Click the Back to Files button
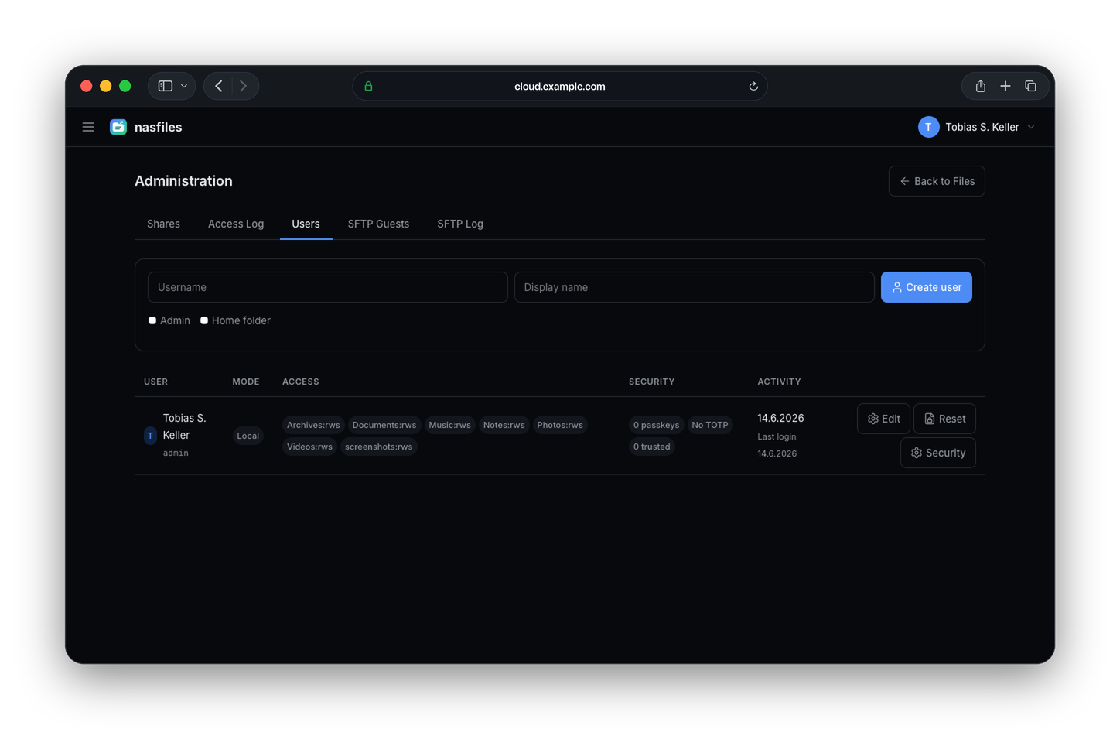1120x729 pixels. pyautogui.click(x=937, y=181)
